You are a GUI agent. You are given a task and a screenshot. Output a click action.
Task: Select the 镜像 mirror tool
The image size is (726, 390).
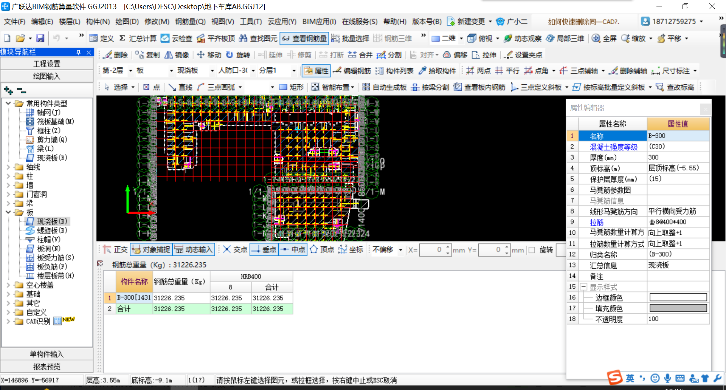tap(177, 55)
